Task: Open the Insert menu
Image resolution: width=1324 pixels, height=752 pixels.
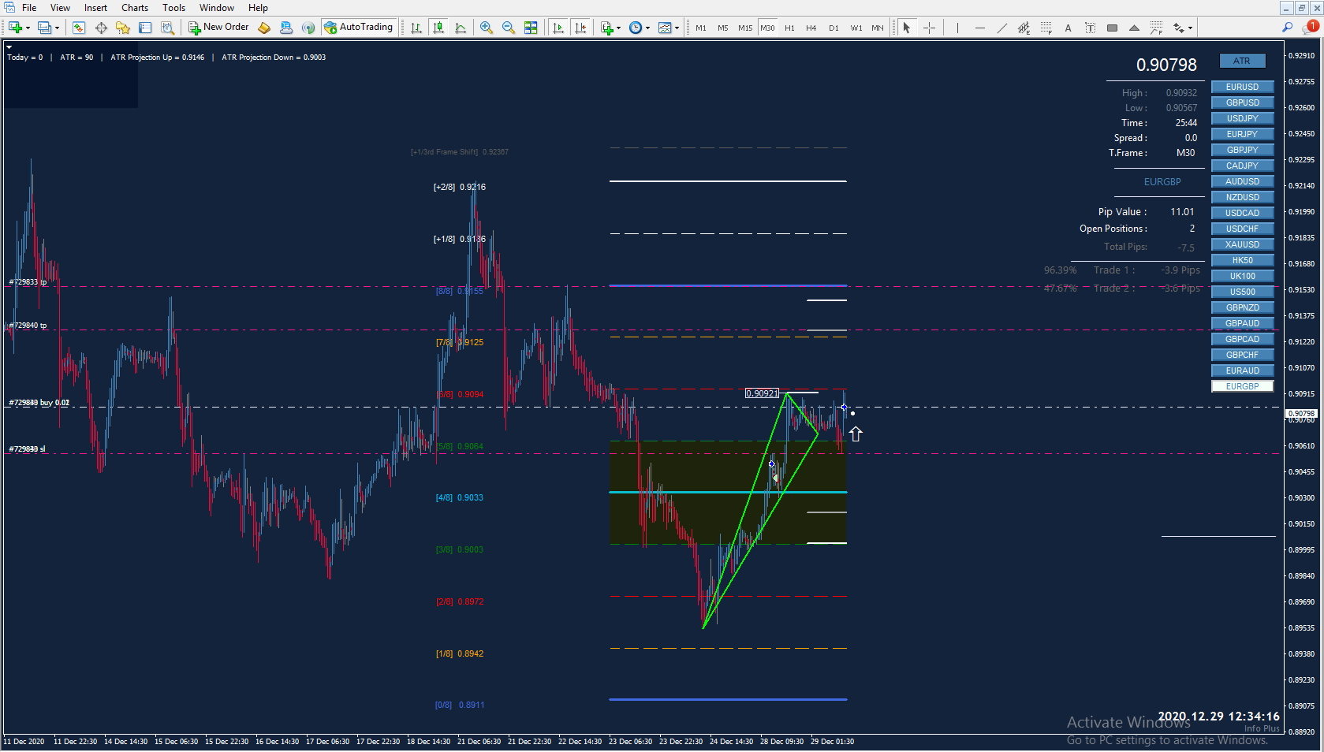Action: pos(95,8)
